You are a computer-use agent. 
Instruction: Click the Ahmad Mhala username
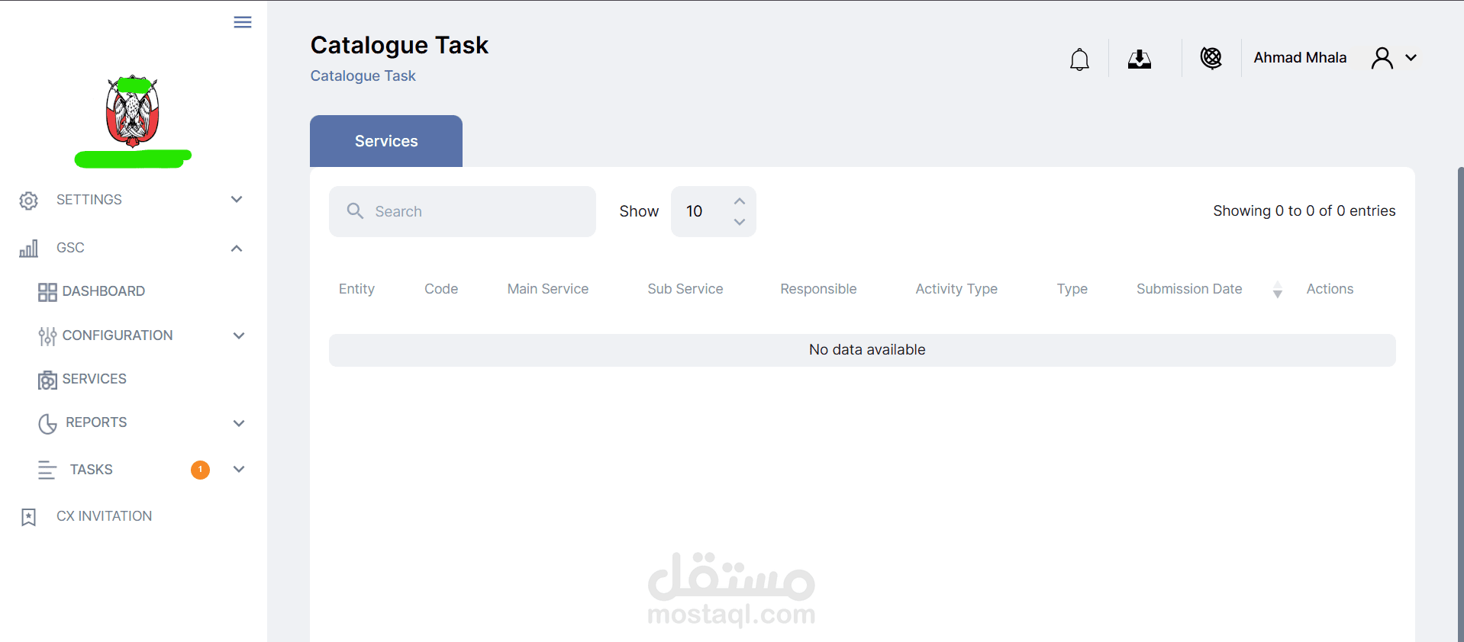[1300, 58]
